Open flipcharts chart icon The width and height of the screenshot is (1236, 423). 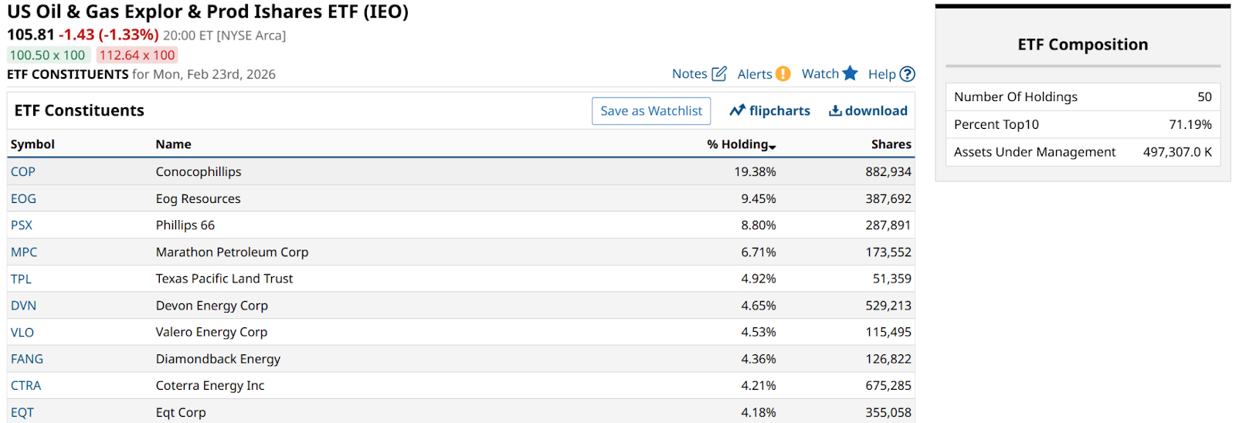pos(738,110)
